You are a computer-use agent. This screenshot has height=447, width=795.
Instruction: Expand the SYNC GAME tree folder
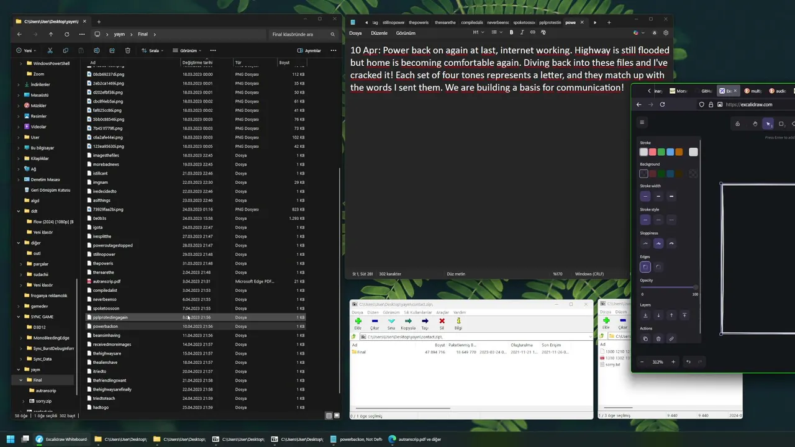tap(19, 317)
